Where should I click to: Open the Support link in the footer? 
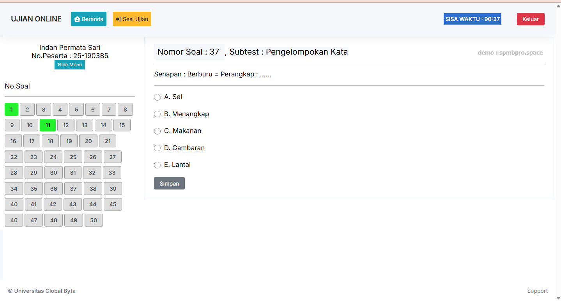coord(537,290)
